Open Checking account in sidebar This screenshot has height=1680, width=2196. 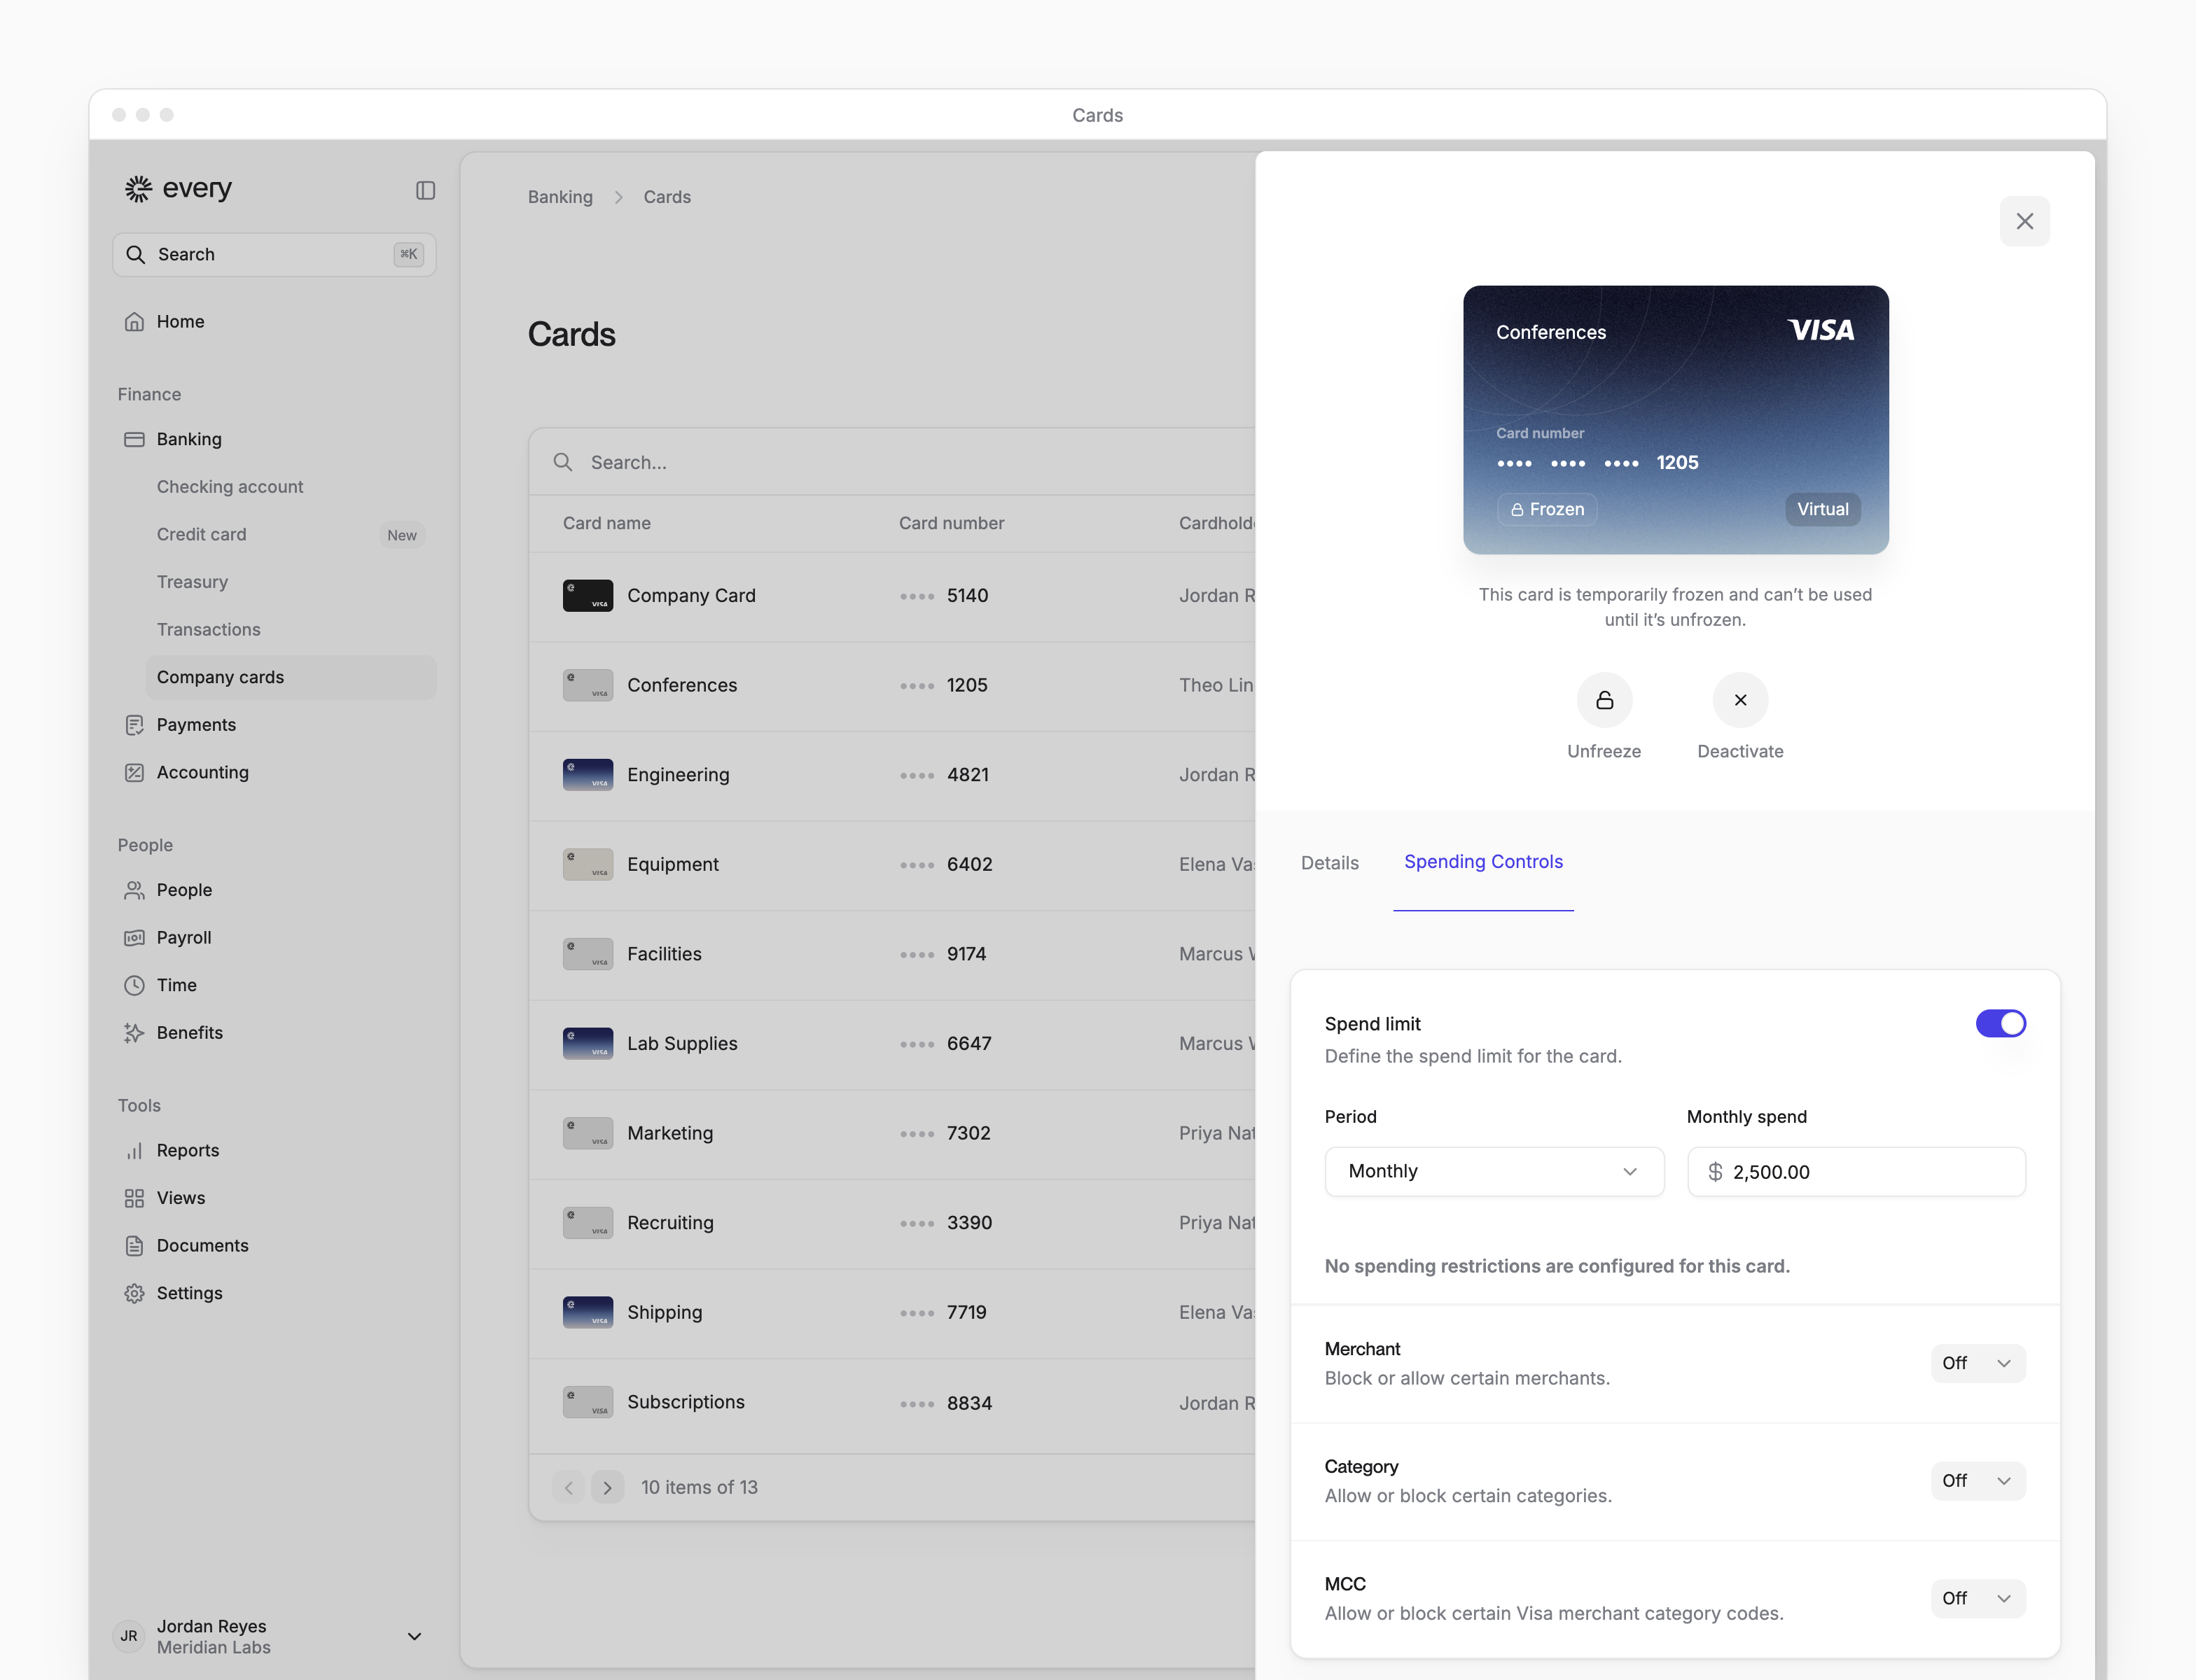[290, 486]
